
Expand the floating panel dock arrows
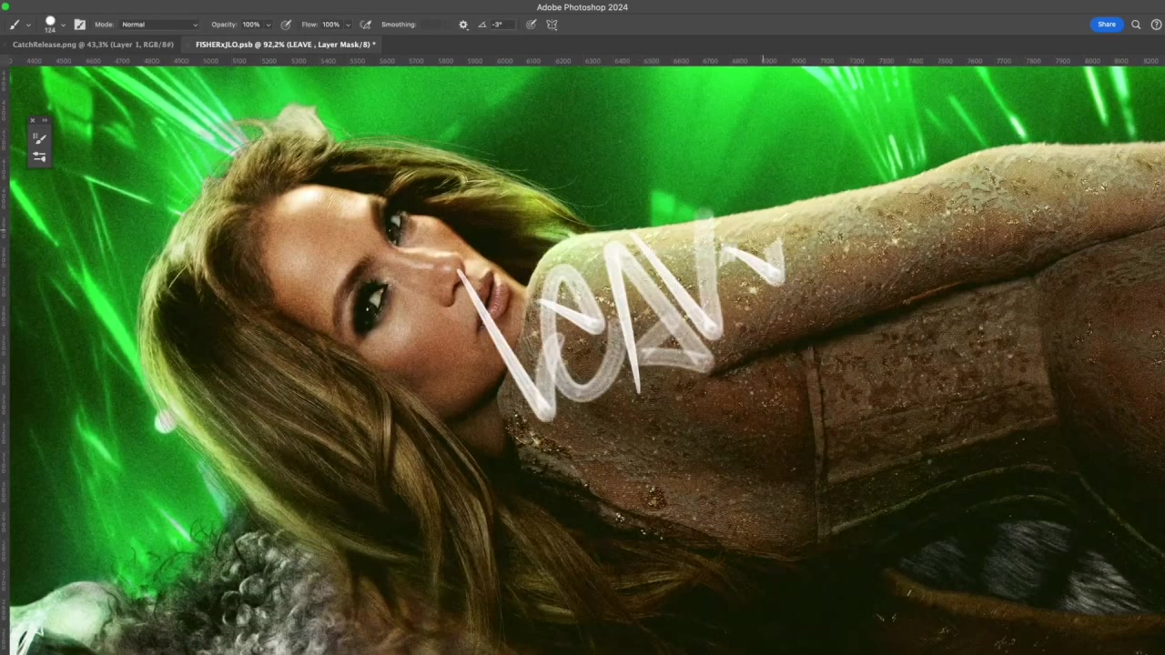coord(45,120)
